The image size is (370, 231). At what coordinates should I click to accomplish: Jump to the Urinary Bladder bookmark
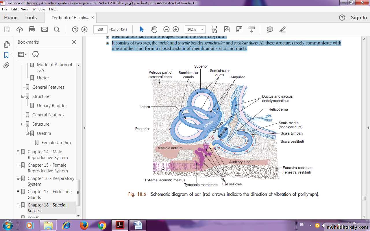(52, 106)
